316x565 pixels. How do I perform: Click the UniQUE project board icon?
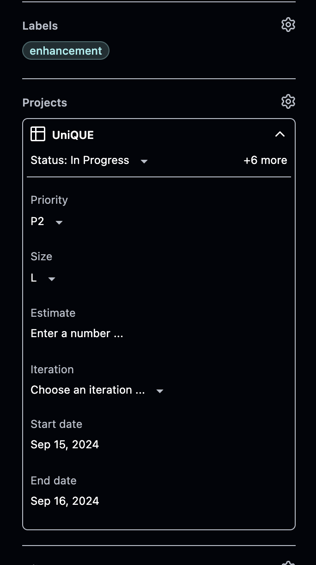pos(38,134)
